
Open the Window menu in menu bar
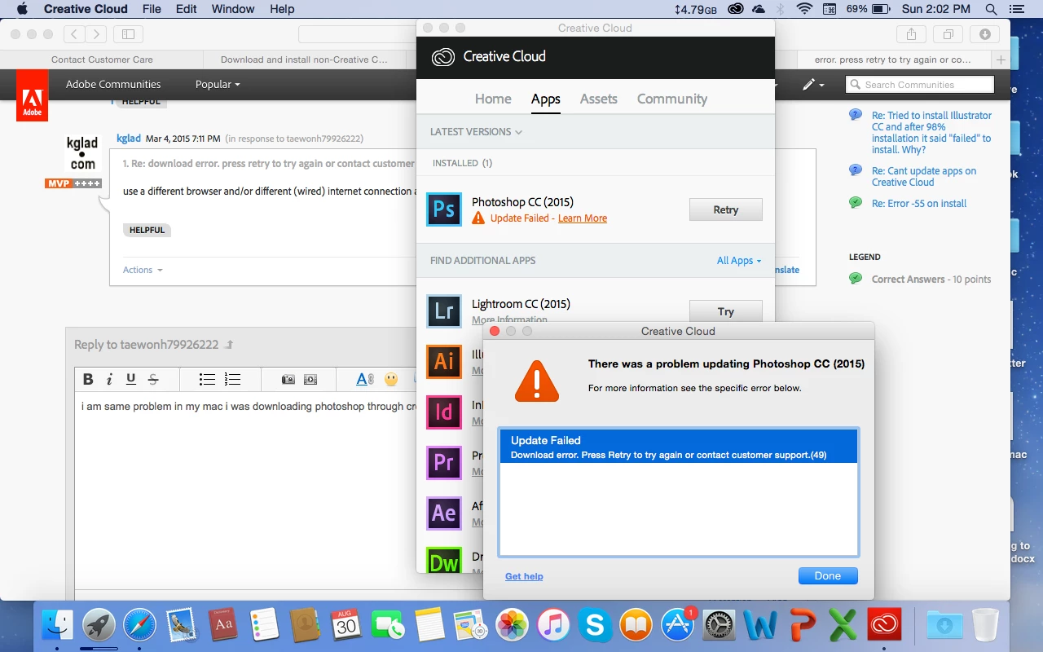pyautogui.click(x=233, y=9)
